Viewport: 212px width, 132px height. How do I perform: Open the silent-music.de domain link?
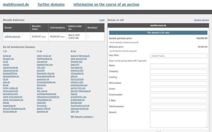(x=44, y=56)
